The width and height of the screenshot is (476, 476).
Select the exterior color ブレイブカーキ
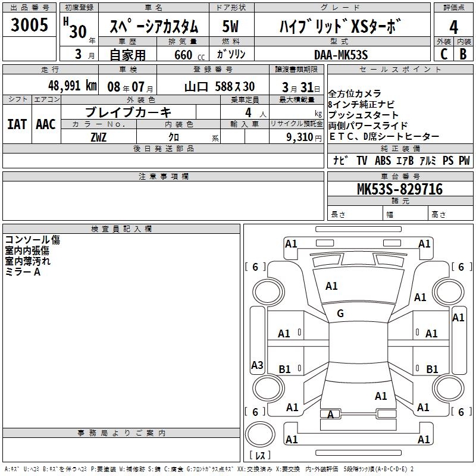(128, 112)
